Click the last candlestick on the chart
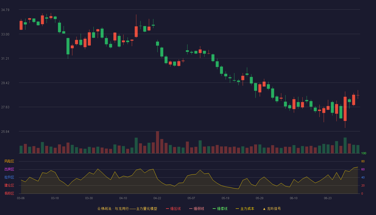This screenshot has width=376, height=215. (358, 95)
